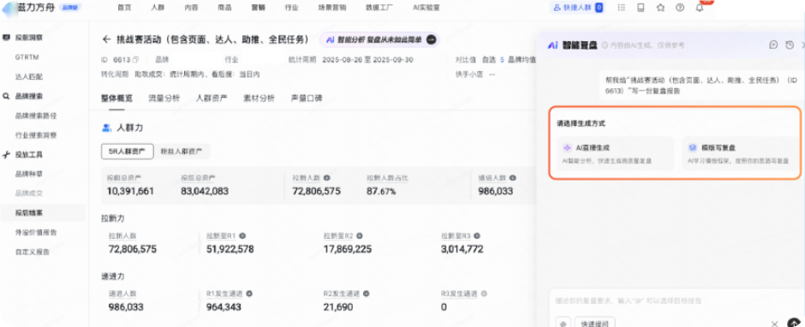Copy the campaign ID 6613
805x327 pixels.
(136, 60)
